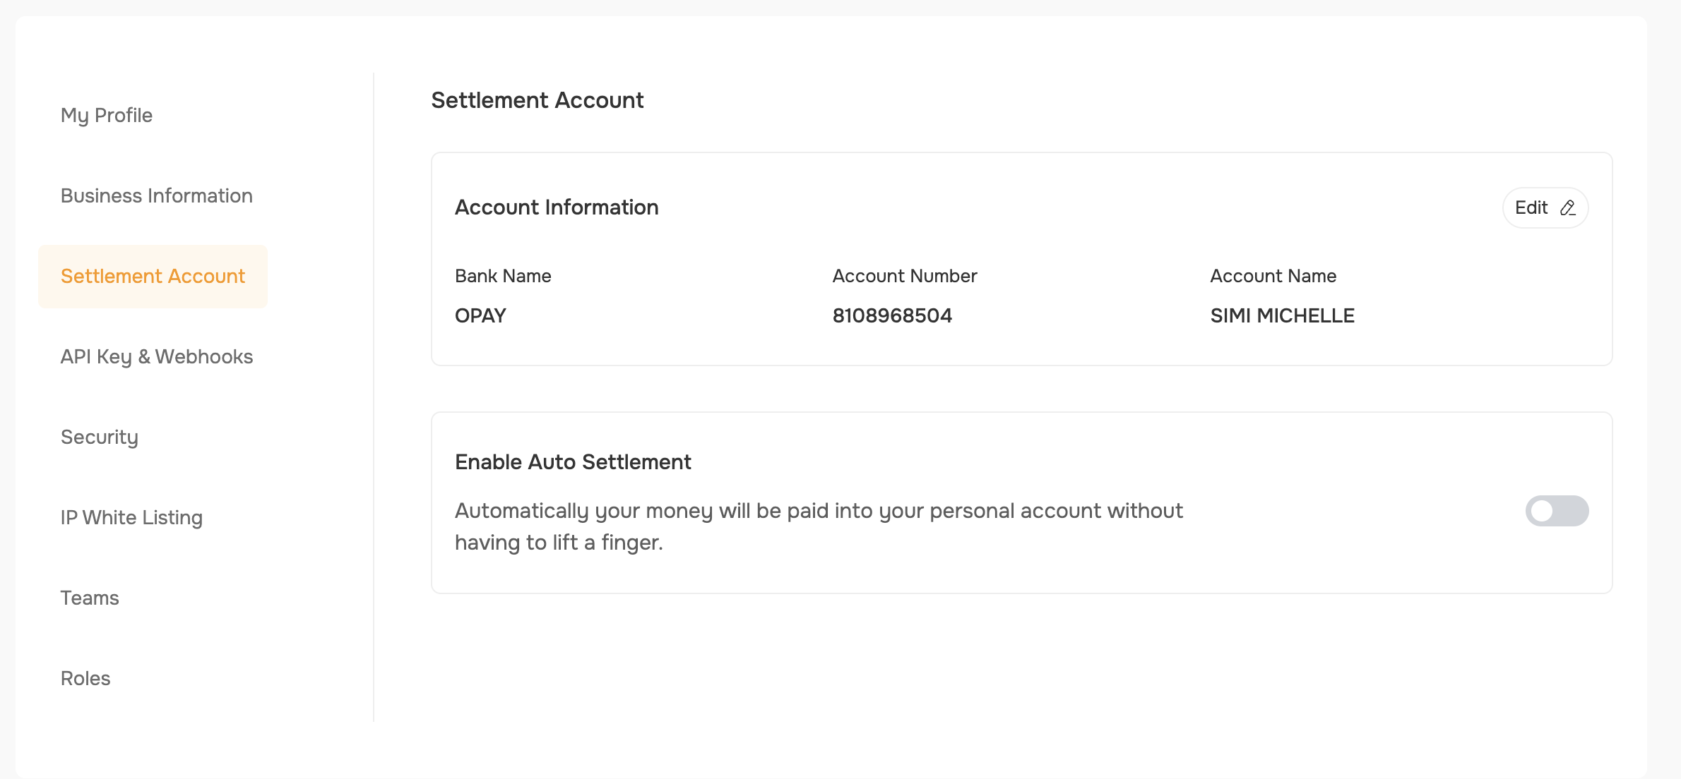The width and height of the screenshot is (1681, 779).
Task: Go to Business Information section
Action: coord(156,195)
